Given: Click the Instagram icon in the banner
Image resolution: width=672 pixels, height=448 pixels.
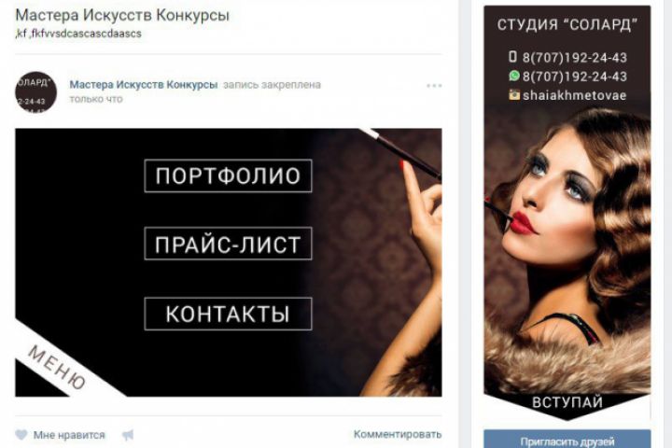Looking at the screenshot, I should click(x=514, y=95).
